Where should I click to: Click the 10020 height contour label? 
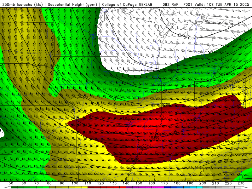click(x=192, y=38)
